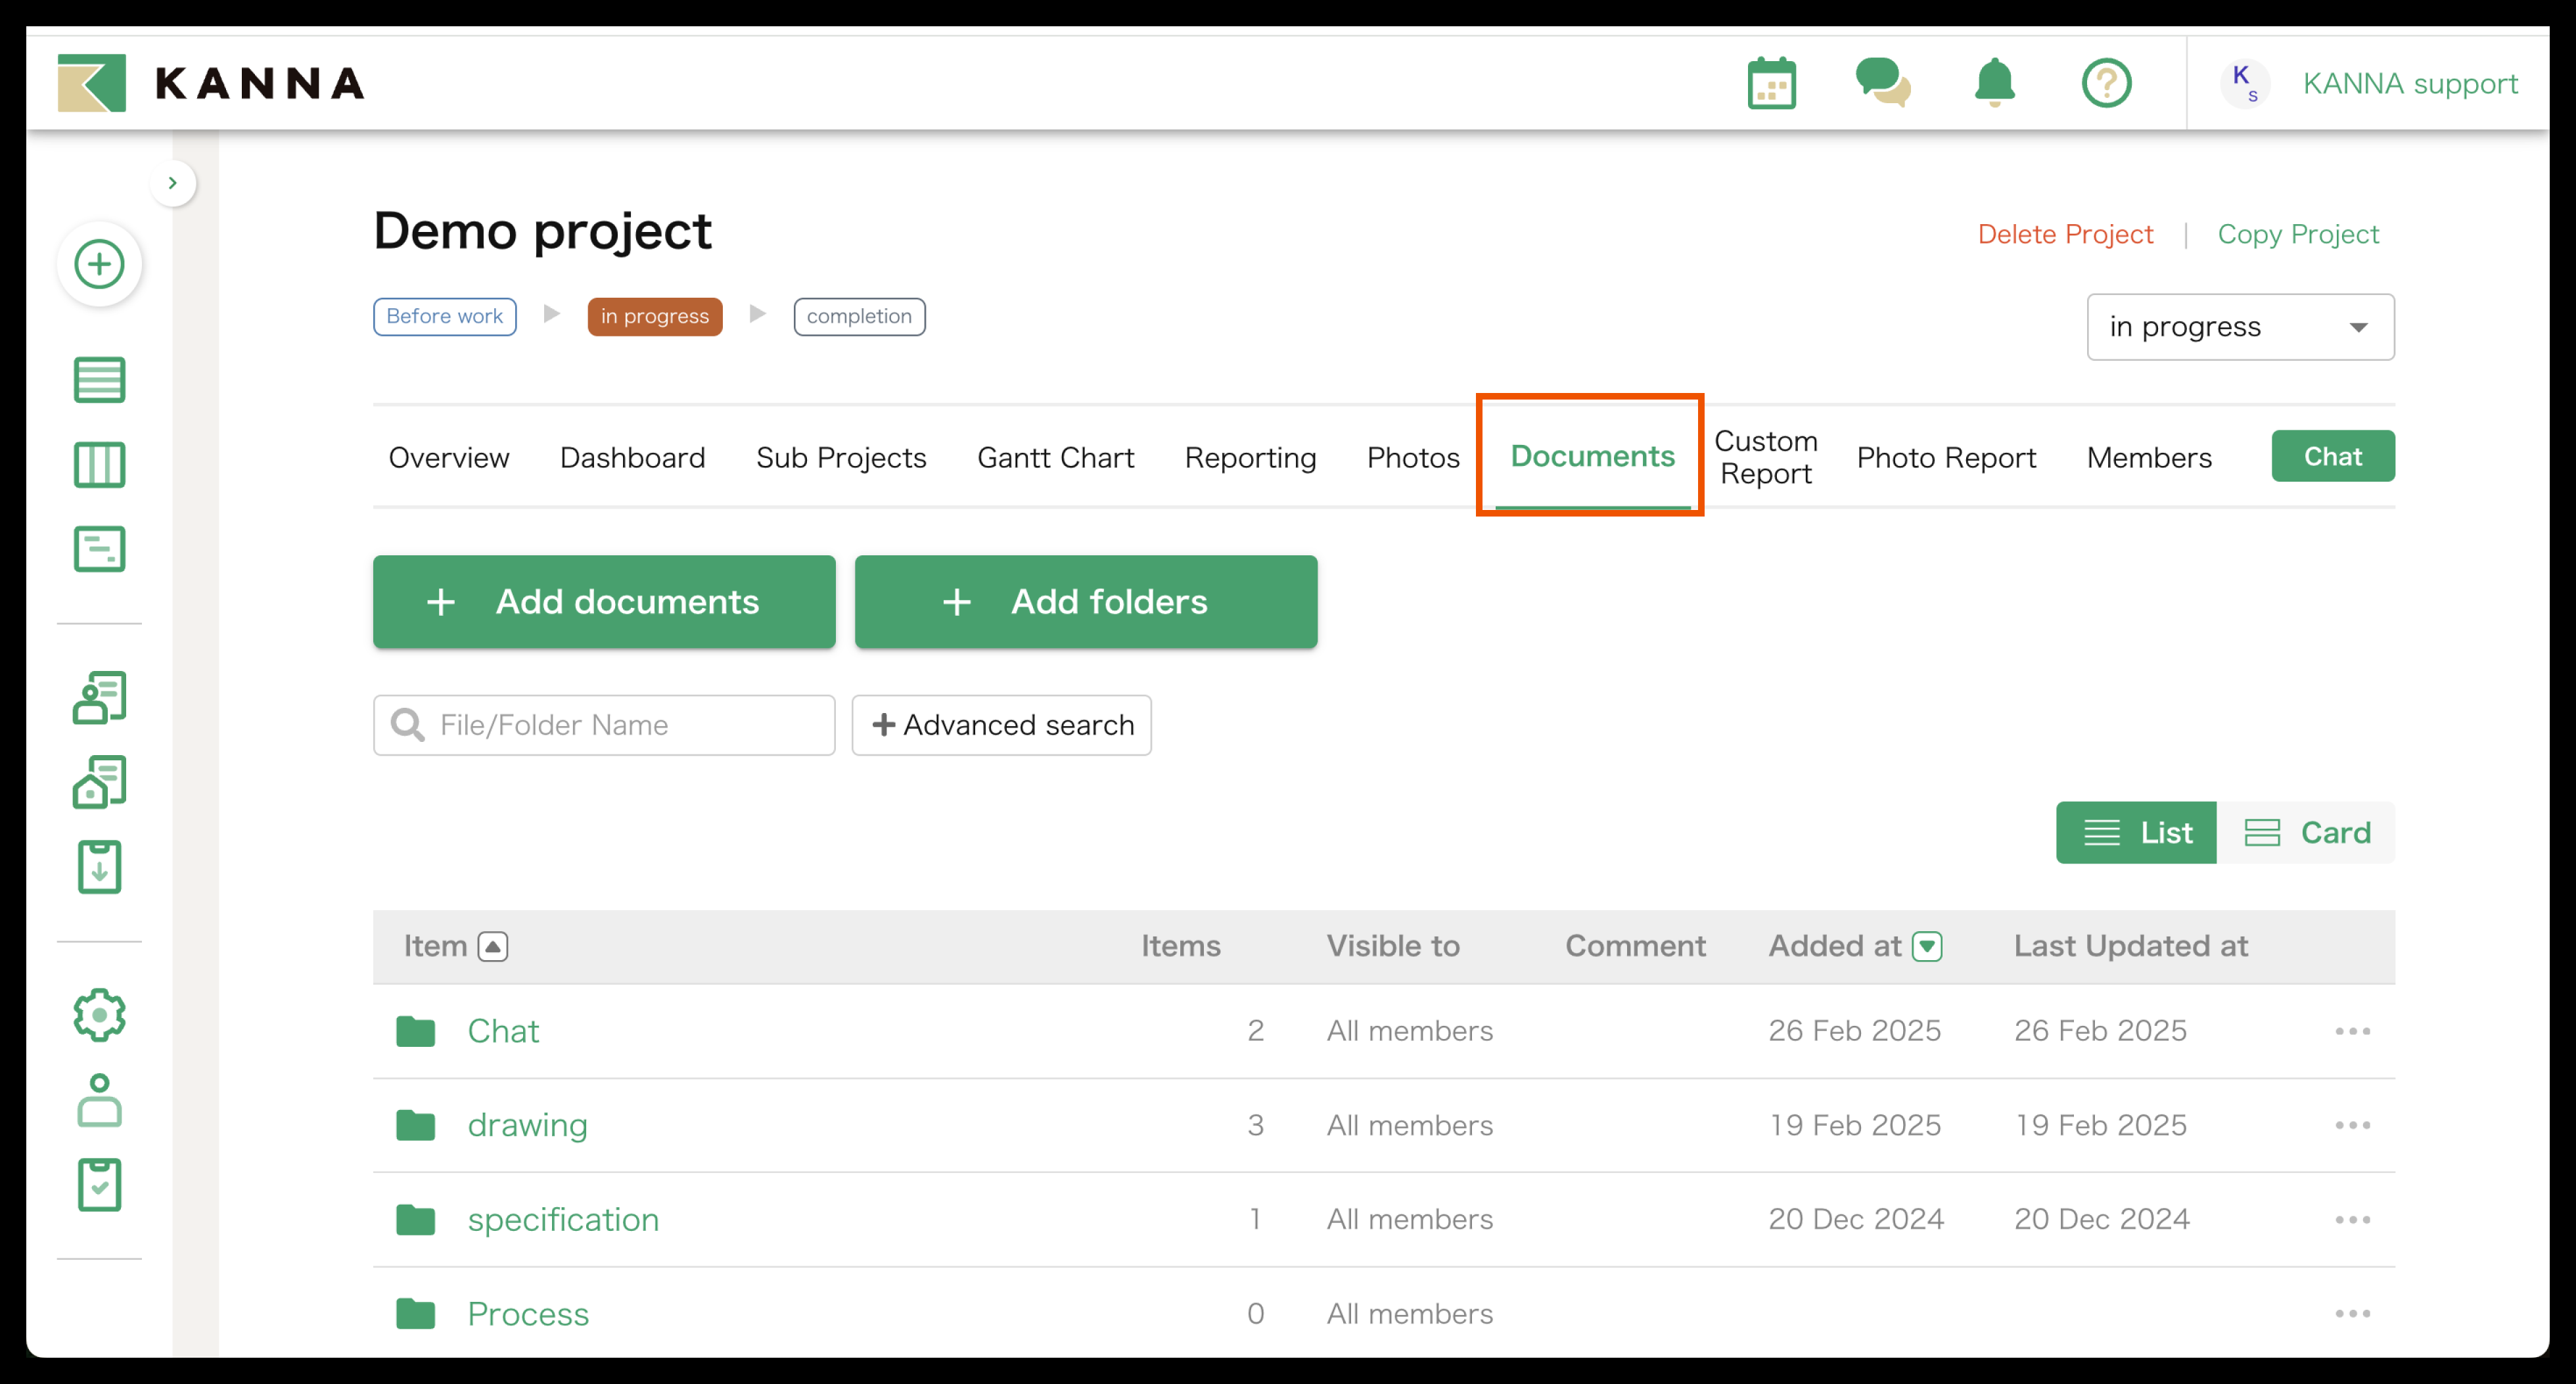Expand the collapsed sidebar with chevron
This screenshot has width=2576, height=1384.
[x=172, y=183]
